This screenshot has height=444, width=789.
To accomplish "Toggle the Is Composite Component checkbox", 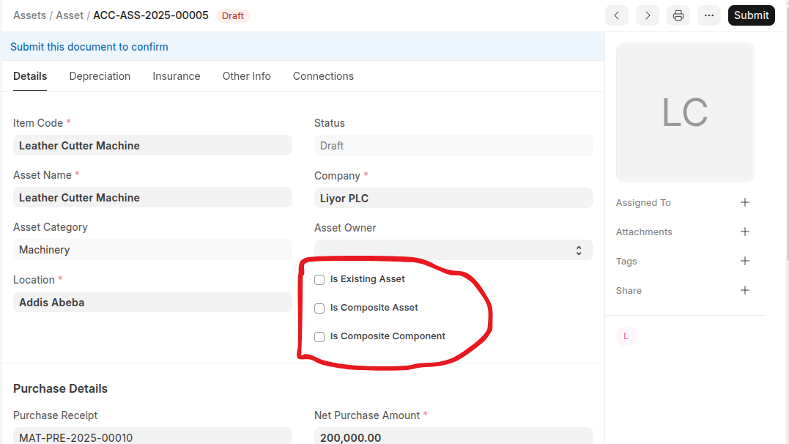I will [x=319, y=337].
